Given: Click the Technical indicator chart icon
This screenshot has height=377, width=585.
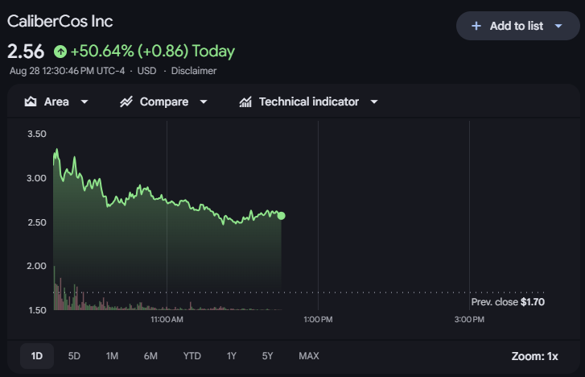Looking at the screenshot, I should (x=245, y=101).
